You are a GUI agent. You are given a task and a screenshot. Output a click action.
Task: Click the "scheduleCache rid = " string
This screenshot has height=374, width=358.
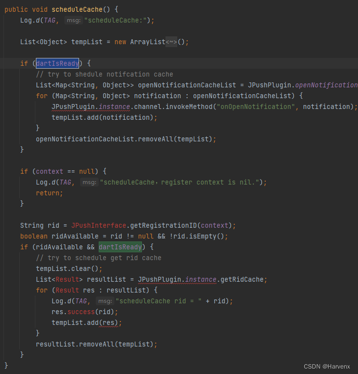coord(159,301)
